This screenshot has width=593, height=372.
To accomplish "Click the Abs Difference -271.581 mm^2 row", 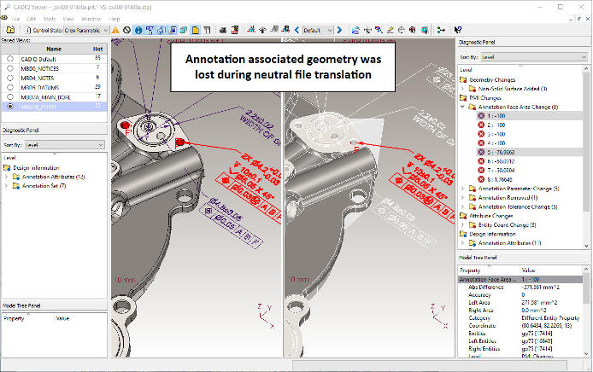I will [520, 287].
